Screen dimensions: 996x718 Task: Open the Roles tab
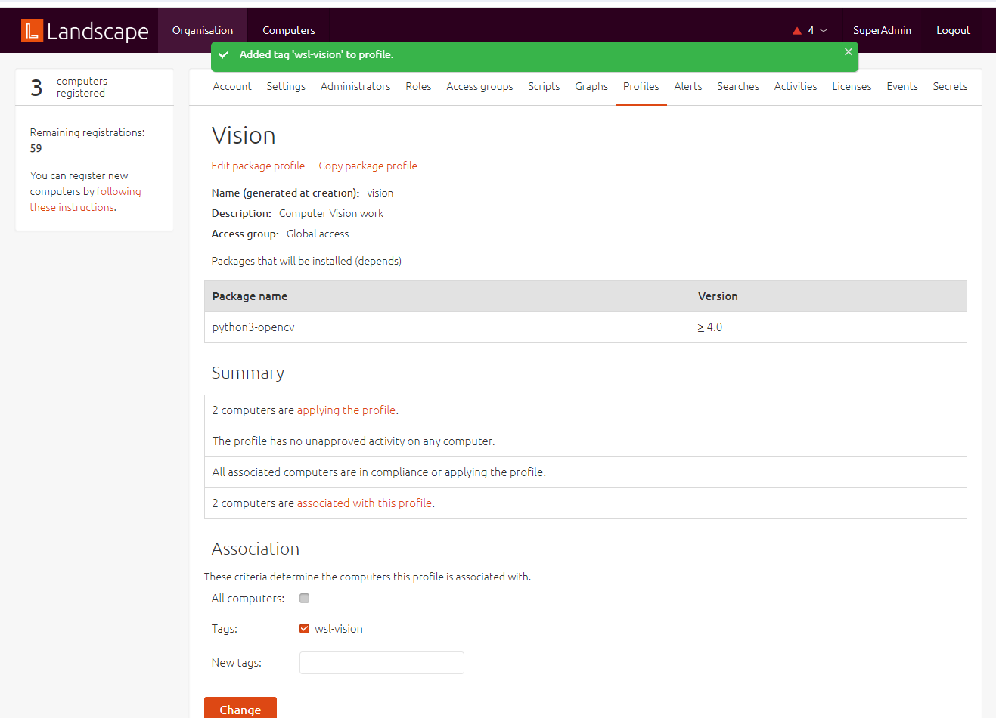418,86
